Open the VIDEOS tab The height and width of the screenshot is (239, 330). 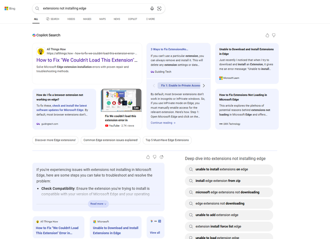[x=71, y=19]
